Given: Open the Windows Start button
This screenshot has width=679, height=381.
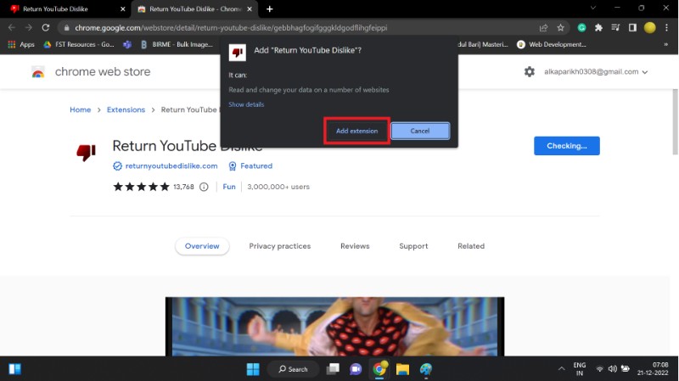Looking at the screenshot, I should click(253, 369).
